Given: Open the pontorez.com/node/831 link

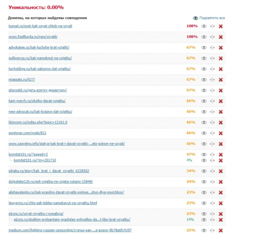Looking at the screenshot, I should (x=27, y=133).
